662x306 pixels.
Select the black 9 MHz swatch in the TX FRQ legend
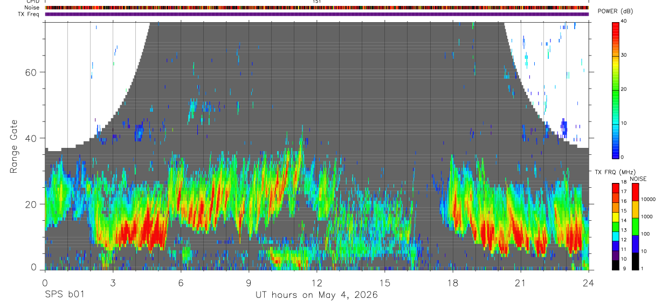tap(616, 265)
